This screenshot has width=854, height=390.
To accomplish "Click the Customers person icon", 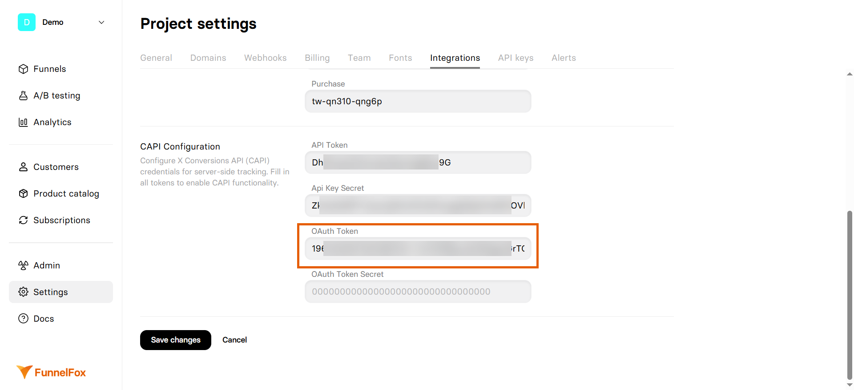I will 23,167.
